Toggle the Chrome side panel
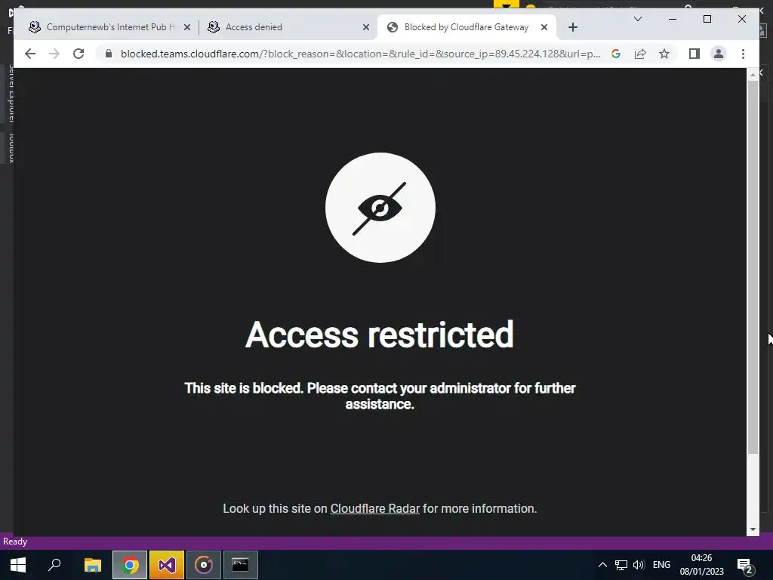 694,54
